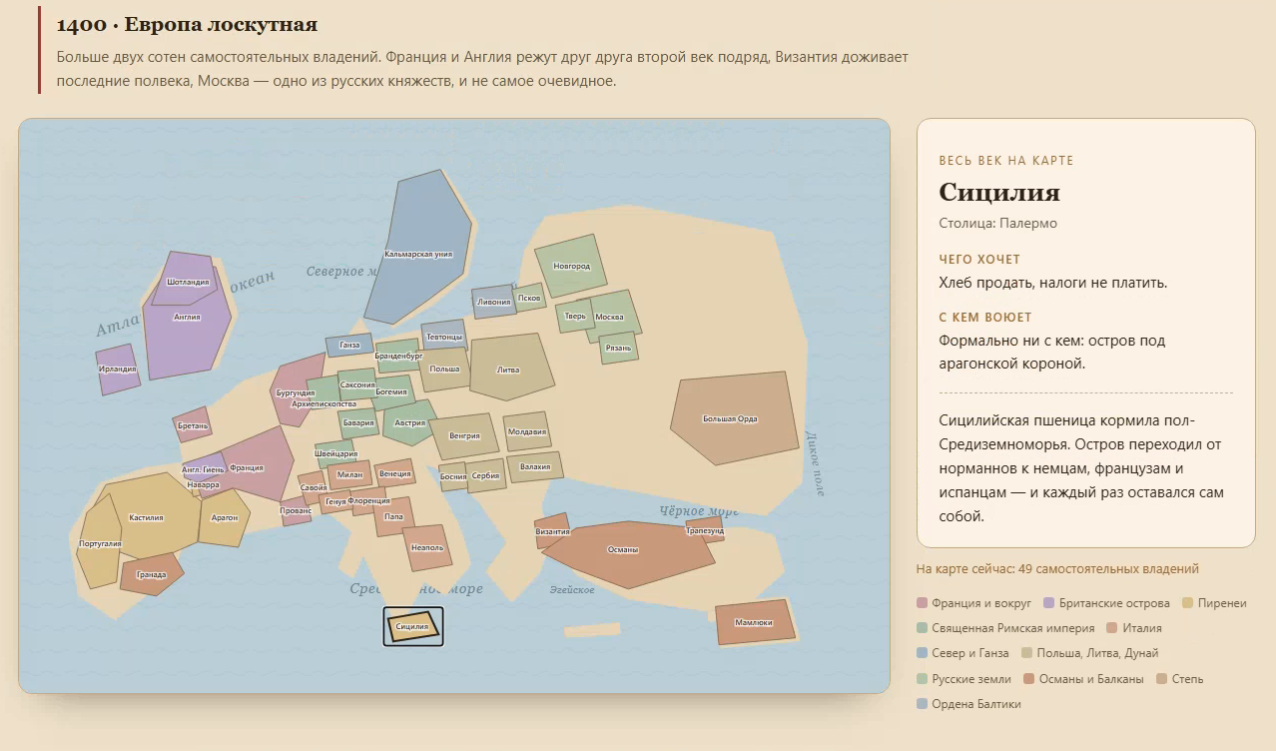
Task: Choose the Трапезунд territory
Action: tap(705, 529)
